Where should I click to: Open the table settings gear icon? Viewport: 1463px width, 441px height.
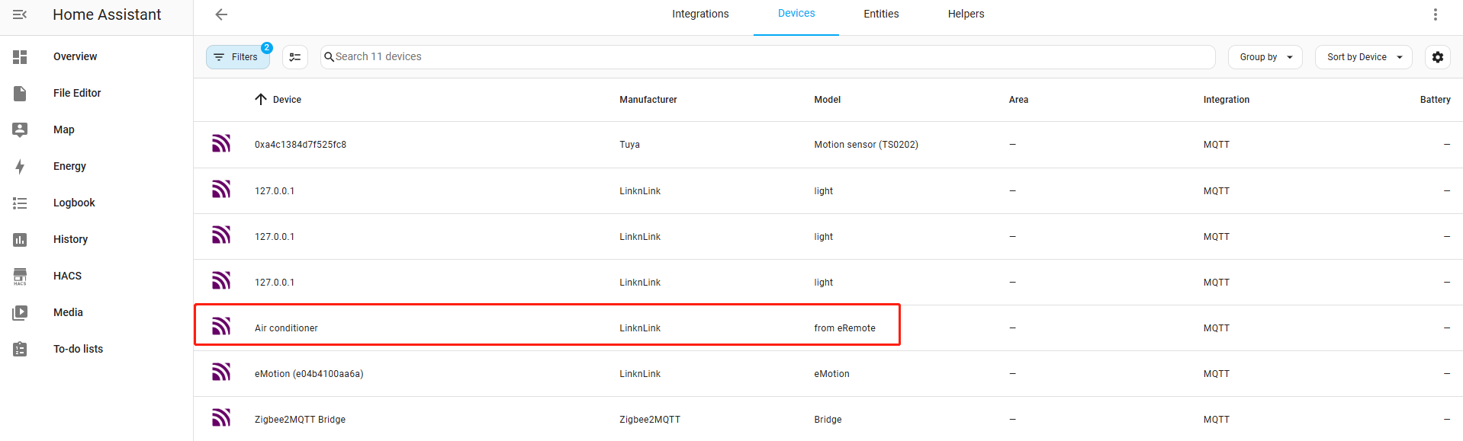pos(1437,57)
